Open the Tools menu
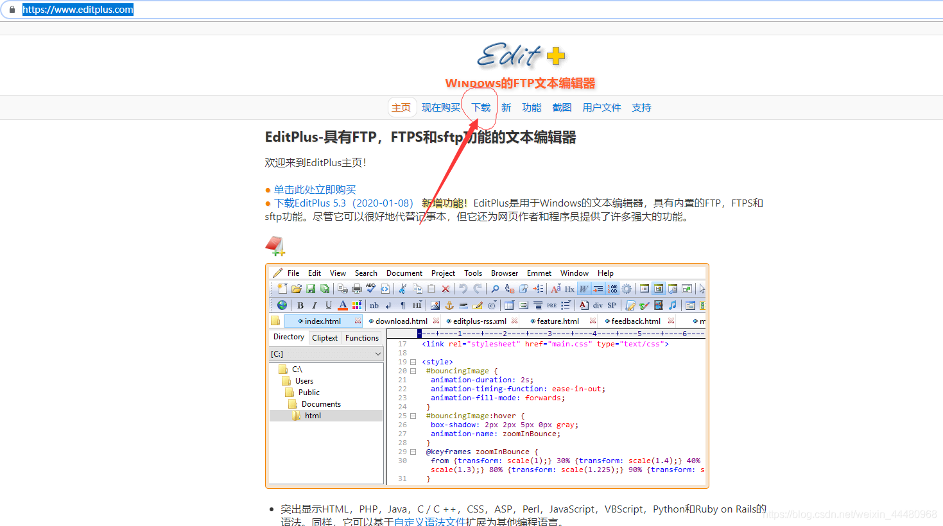The height and width of the screenshot is (526, 943). [x=473, y=273]
